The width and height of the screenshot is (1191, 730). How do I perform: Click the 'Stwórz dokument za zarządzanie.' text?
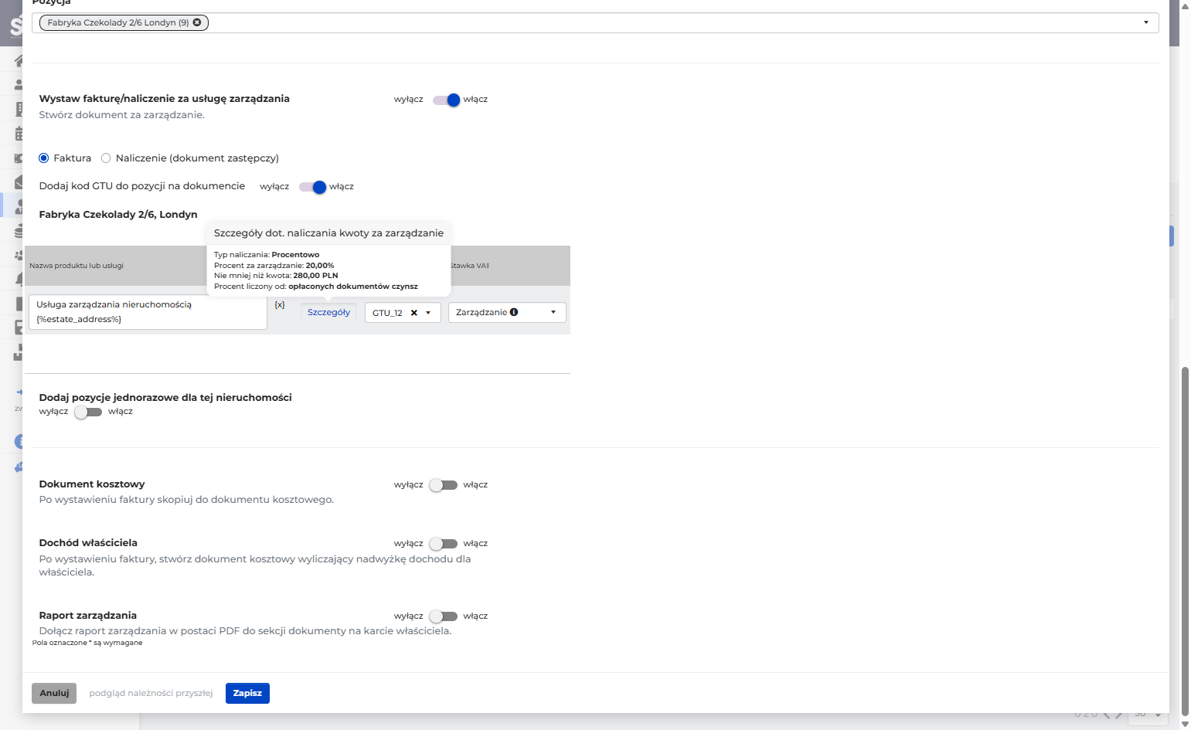click(x=122, y=115)
